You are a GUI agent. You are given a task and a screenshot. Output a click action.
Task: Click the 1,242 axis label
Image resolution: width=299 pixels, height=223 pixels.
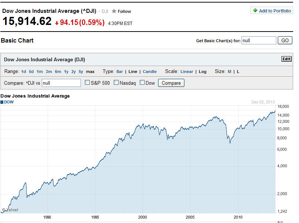point(282,211)
